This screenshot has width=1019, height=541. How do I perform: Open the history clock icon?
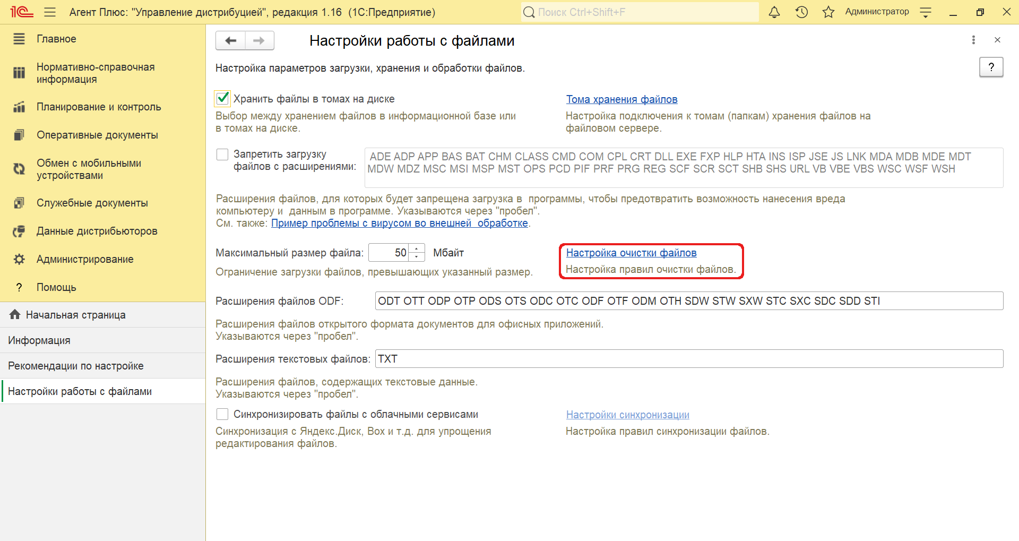click(x=801, y=12)
